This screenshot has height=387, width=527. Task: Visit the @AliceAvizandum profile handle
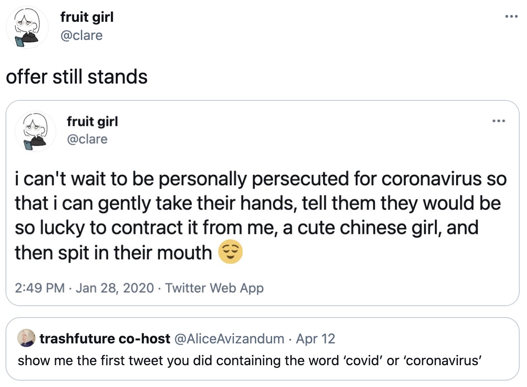[229, 339]
